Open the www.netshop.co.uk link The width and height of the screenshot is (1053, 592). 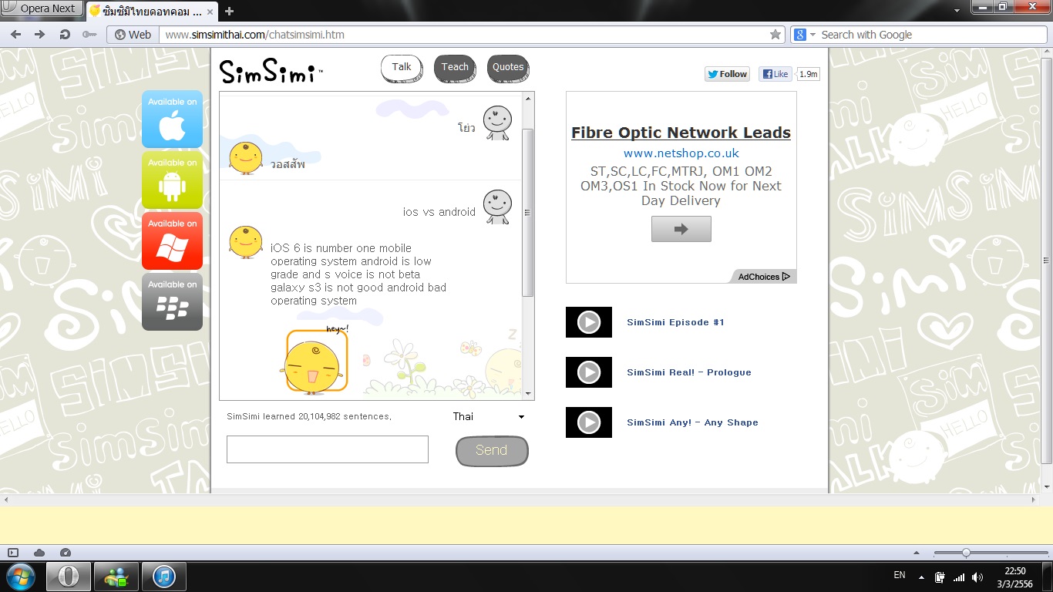click(681, 153)
